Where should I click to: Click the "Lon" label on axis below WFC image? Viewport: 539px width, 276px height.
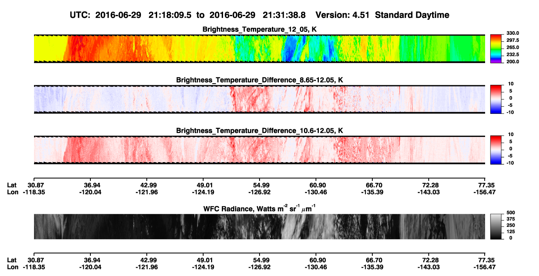pos(12,267)
